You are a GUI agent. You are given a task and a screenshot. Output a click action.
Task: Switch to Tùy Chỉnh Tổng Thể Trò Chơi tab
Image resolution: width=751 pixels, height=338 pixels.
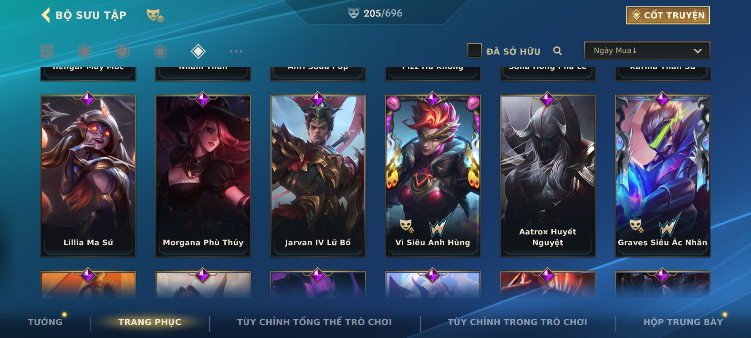coord(314,322)
